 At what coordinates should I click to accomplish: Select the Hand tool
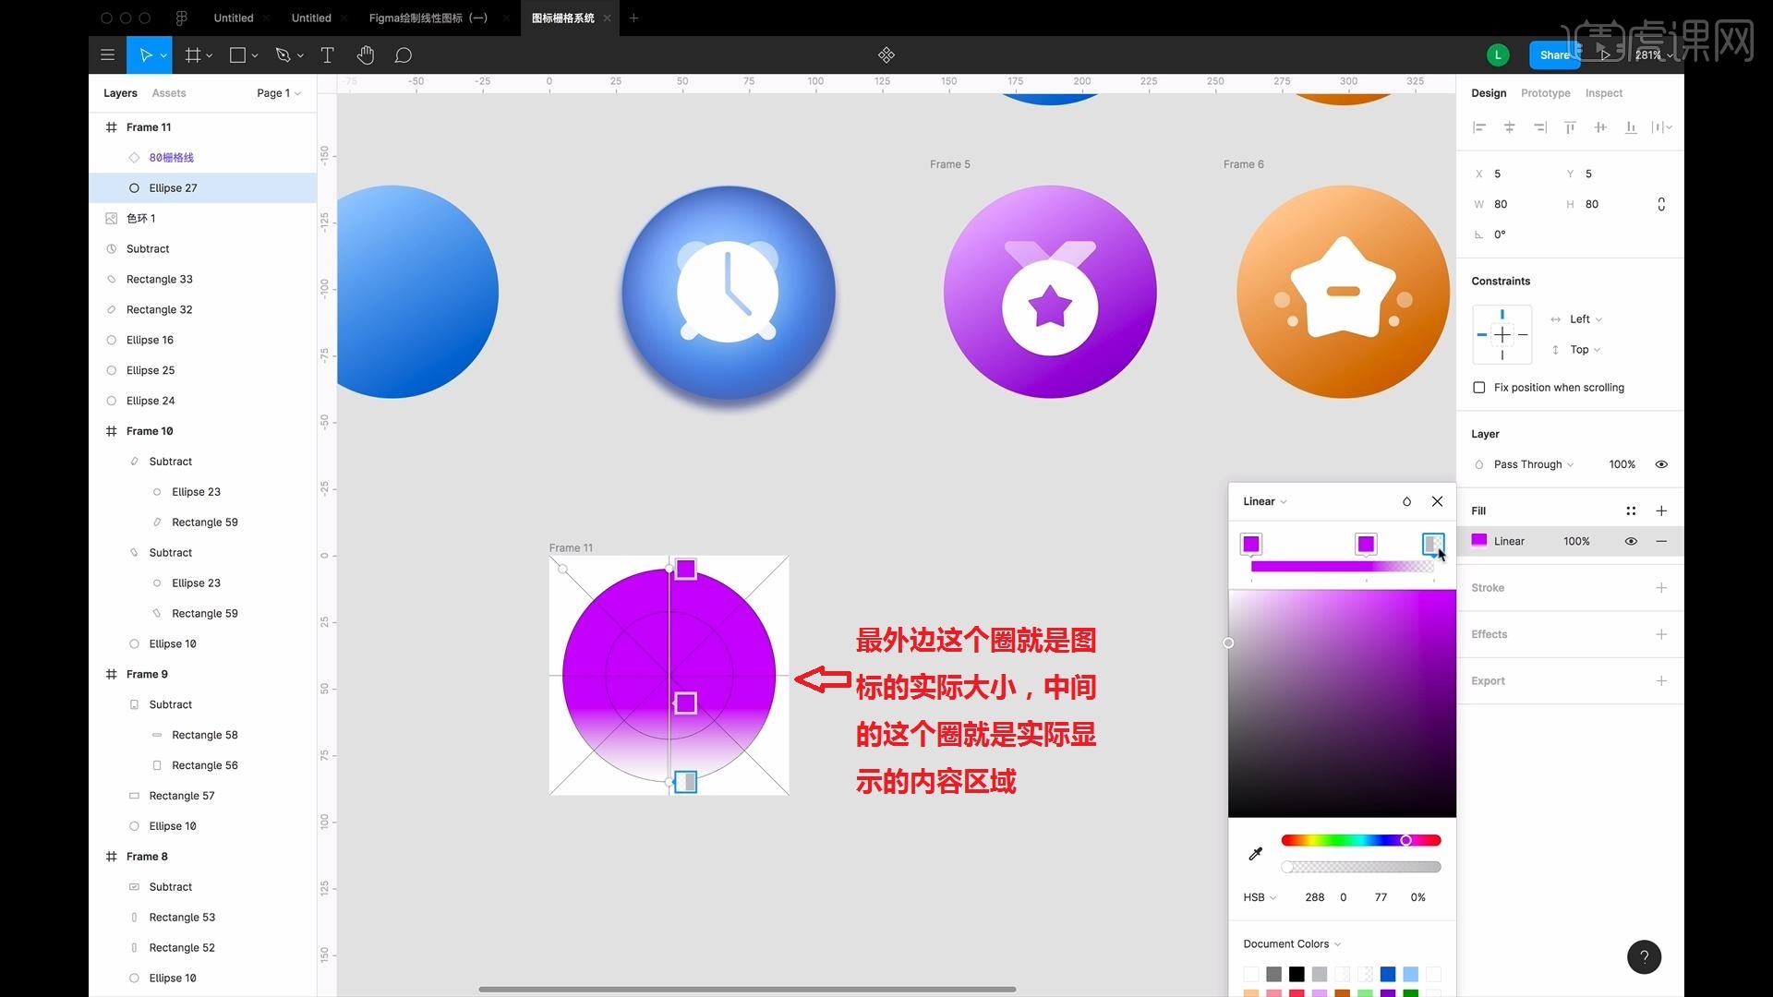[x=366, y=55]
